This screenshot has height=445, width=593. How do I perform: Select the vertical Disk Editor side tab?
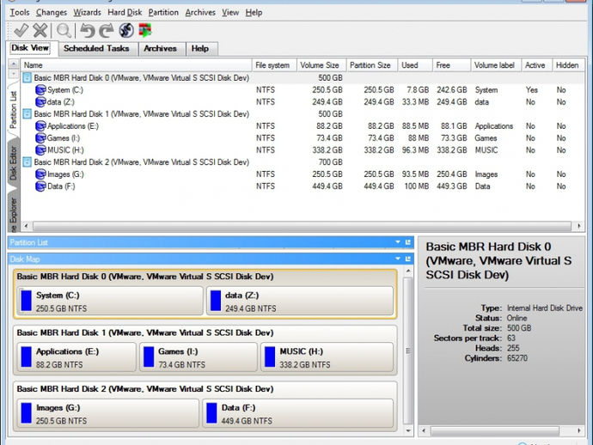point(13,163)
